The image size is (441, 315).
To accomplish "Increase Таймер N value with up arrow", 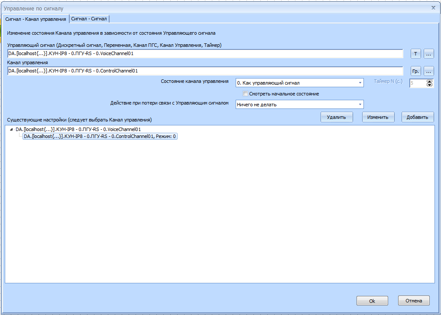I will coord(429,81).
